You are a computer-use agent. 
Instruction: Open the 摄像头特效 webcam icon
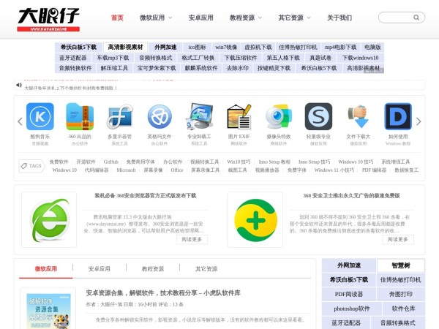(x=278, y=116)
